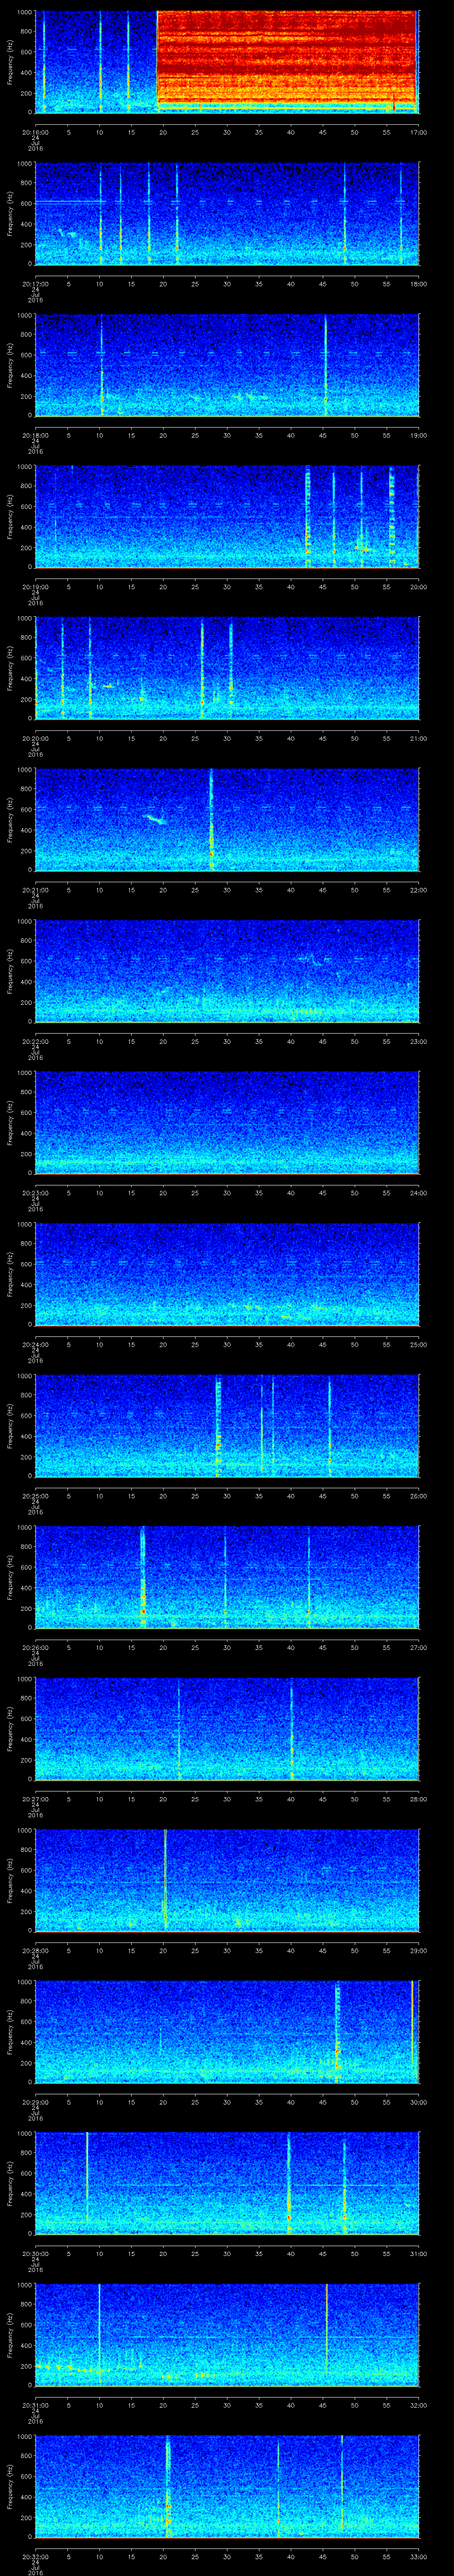Click the 24:00 end time label
Screen dimensions: 454x2576
point(419,1192)
